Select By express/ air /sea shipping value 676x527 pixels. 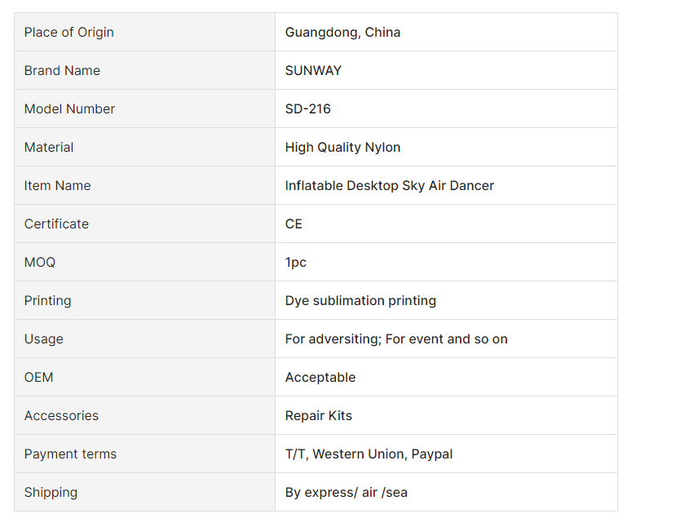347,493
